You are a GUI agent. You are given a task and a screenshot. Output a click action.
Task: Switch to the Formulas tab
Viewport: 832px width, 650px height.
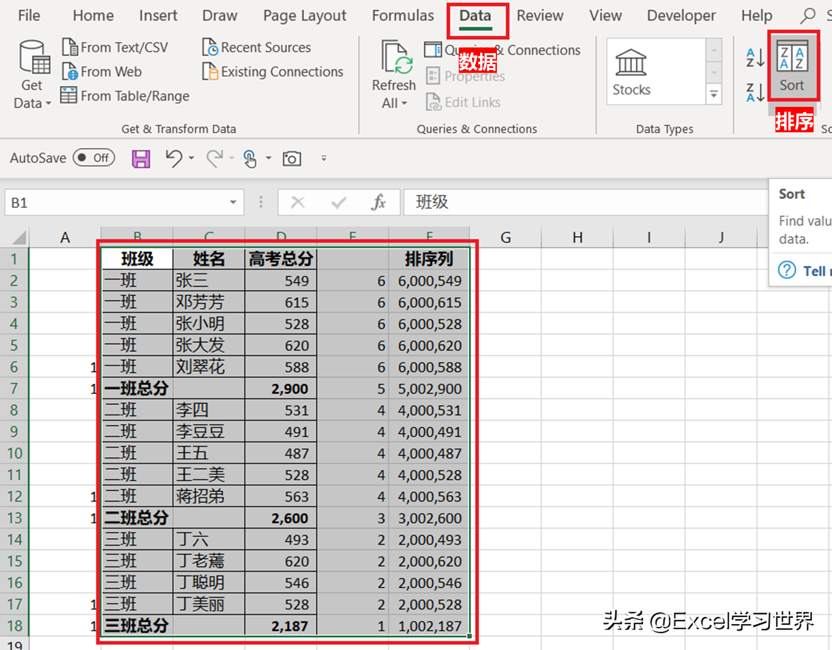pyautogui.click(x=403, y=16)
